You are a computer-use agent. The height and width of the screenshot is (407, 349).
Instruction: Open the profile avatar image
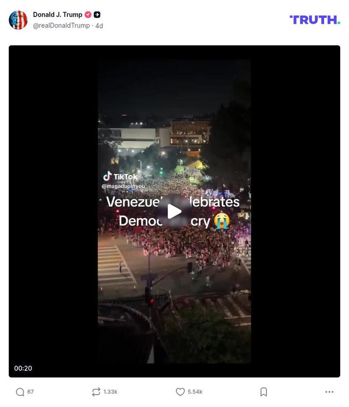tap(18, 20)
